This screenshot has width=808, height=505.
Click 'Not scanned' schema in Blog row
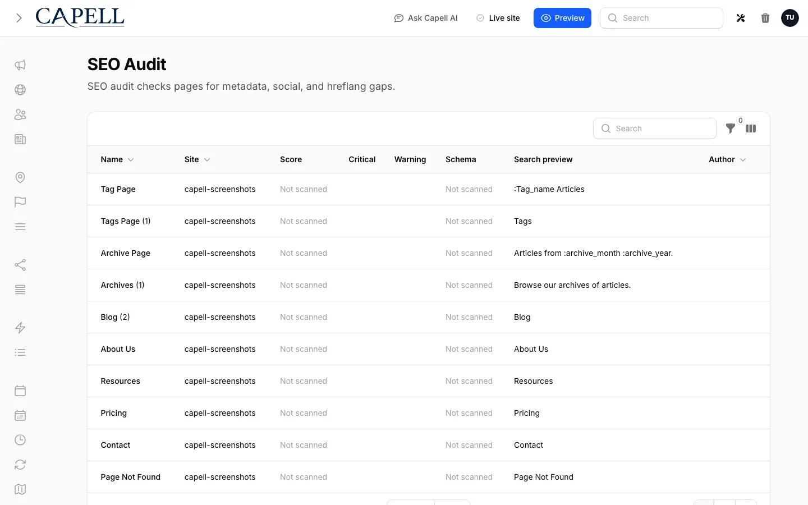[x=469, y=317]
